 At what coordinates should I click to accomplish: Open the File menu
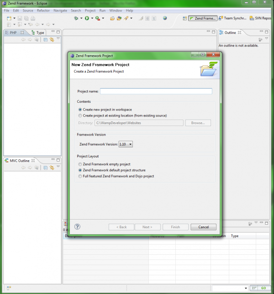point(6,10)
